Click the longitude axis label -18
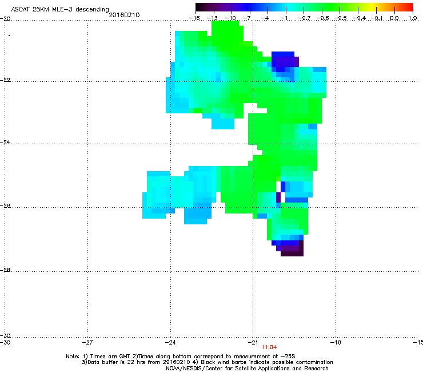 pos(336,342)
